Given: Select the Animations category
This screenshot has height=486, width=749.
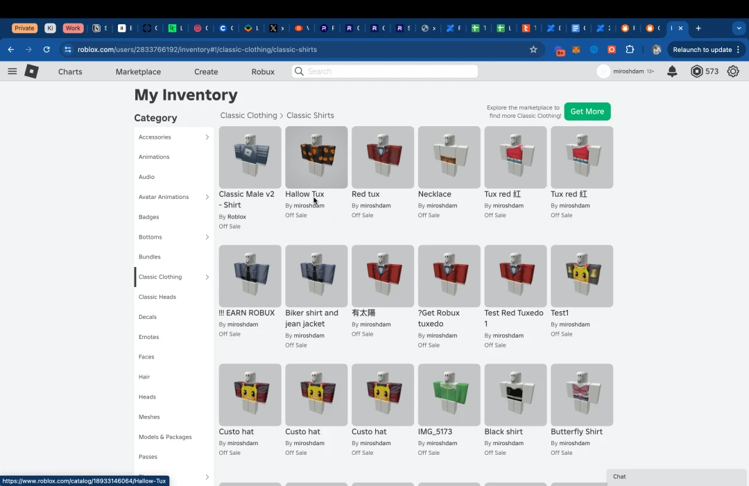Looking at the screenshot, I should [154, 157].
